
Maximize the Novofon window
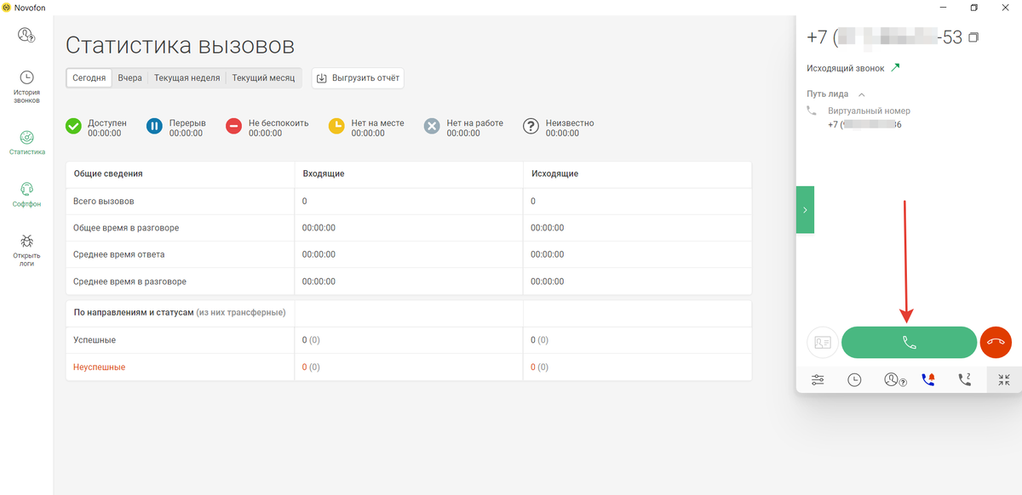(x=974, y=8)
